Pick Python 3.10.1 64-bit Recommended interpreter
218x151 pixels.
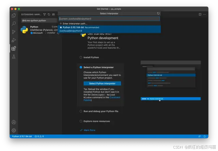click(x=109, y=29)
